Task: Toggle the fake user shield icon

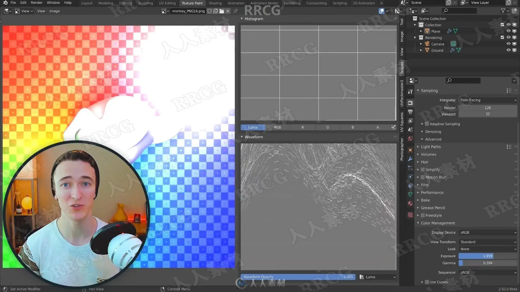Action: click(209, 11)
